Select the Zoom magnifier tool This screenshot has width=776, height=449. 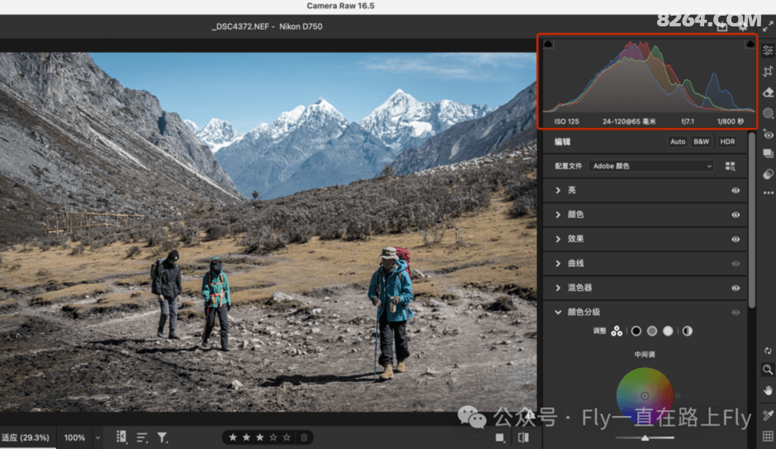pyautogui.click(x=769, y=371)
